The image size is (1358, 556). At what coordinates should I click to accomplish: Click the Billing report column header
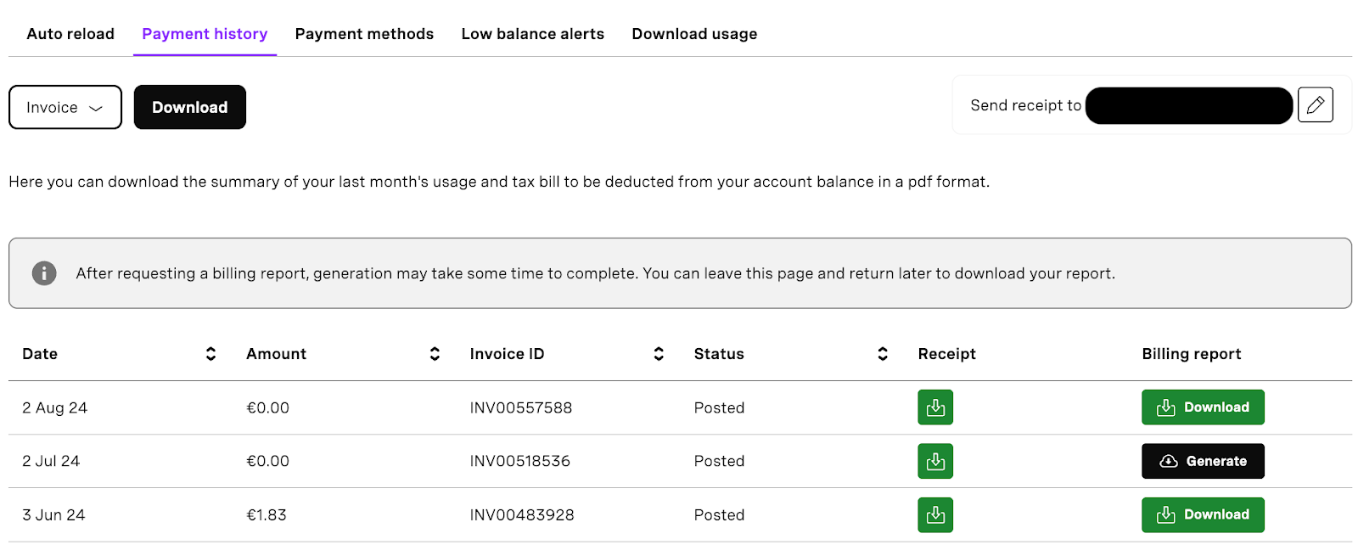1192,354
